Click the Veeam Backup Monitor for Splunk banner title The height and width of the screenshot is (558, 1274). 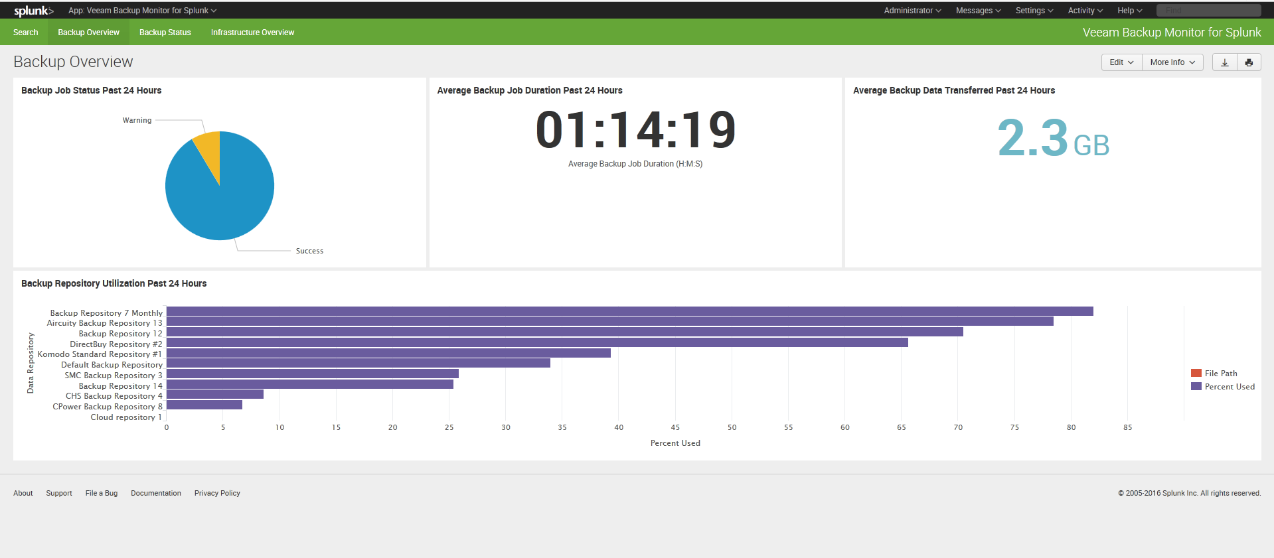[x=1172, y=33]
